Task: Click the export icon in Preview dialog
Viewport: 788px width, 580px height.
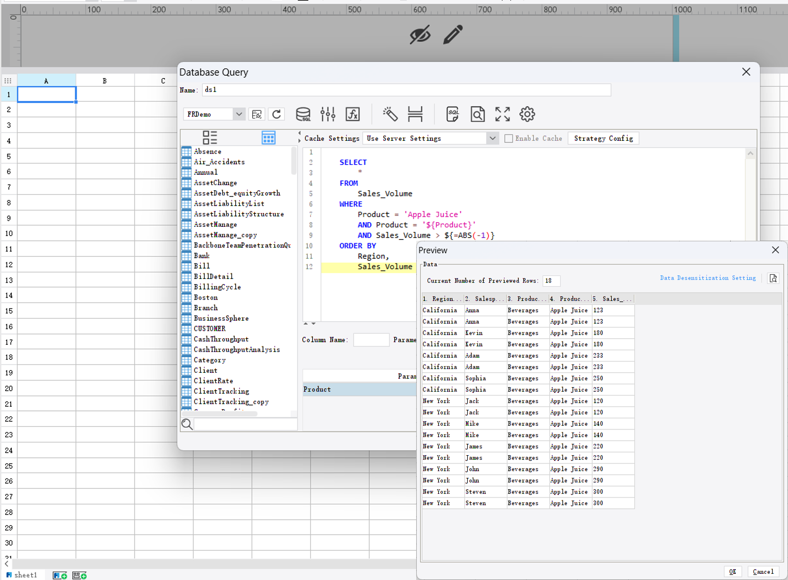Action: tap(773, 278)
